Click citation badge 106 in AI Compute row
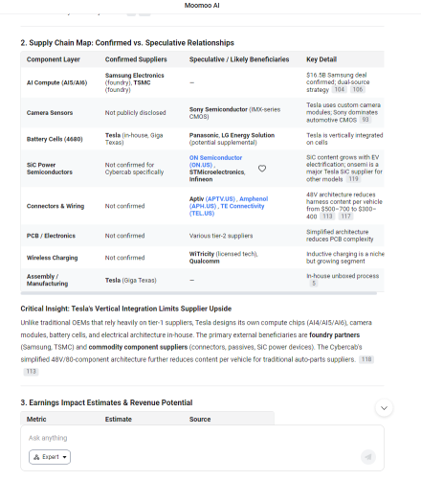The height and width of the screenshot is (480, 421). click(x=358, y=90)
